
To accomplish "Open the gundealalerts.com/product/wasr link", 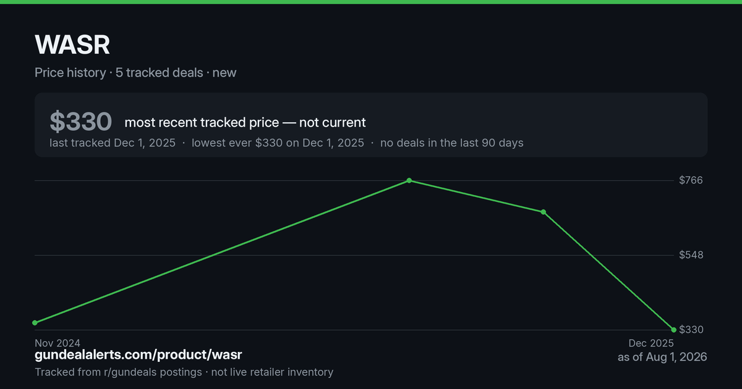I will pos(139,355).
